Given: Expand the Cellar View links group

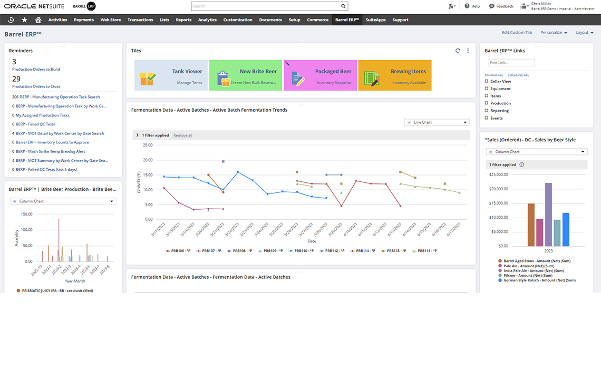Looking at the screenshot, I should pos(487,81).
